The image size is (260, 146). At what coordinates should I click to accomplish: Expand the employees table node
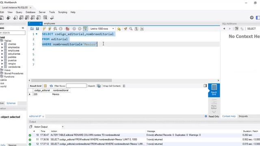pyautogui.click(x=2, y=51)
